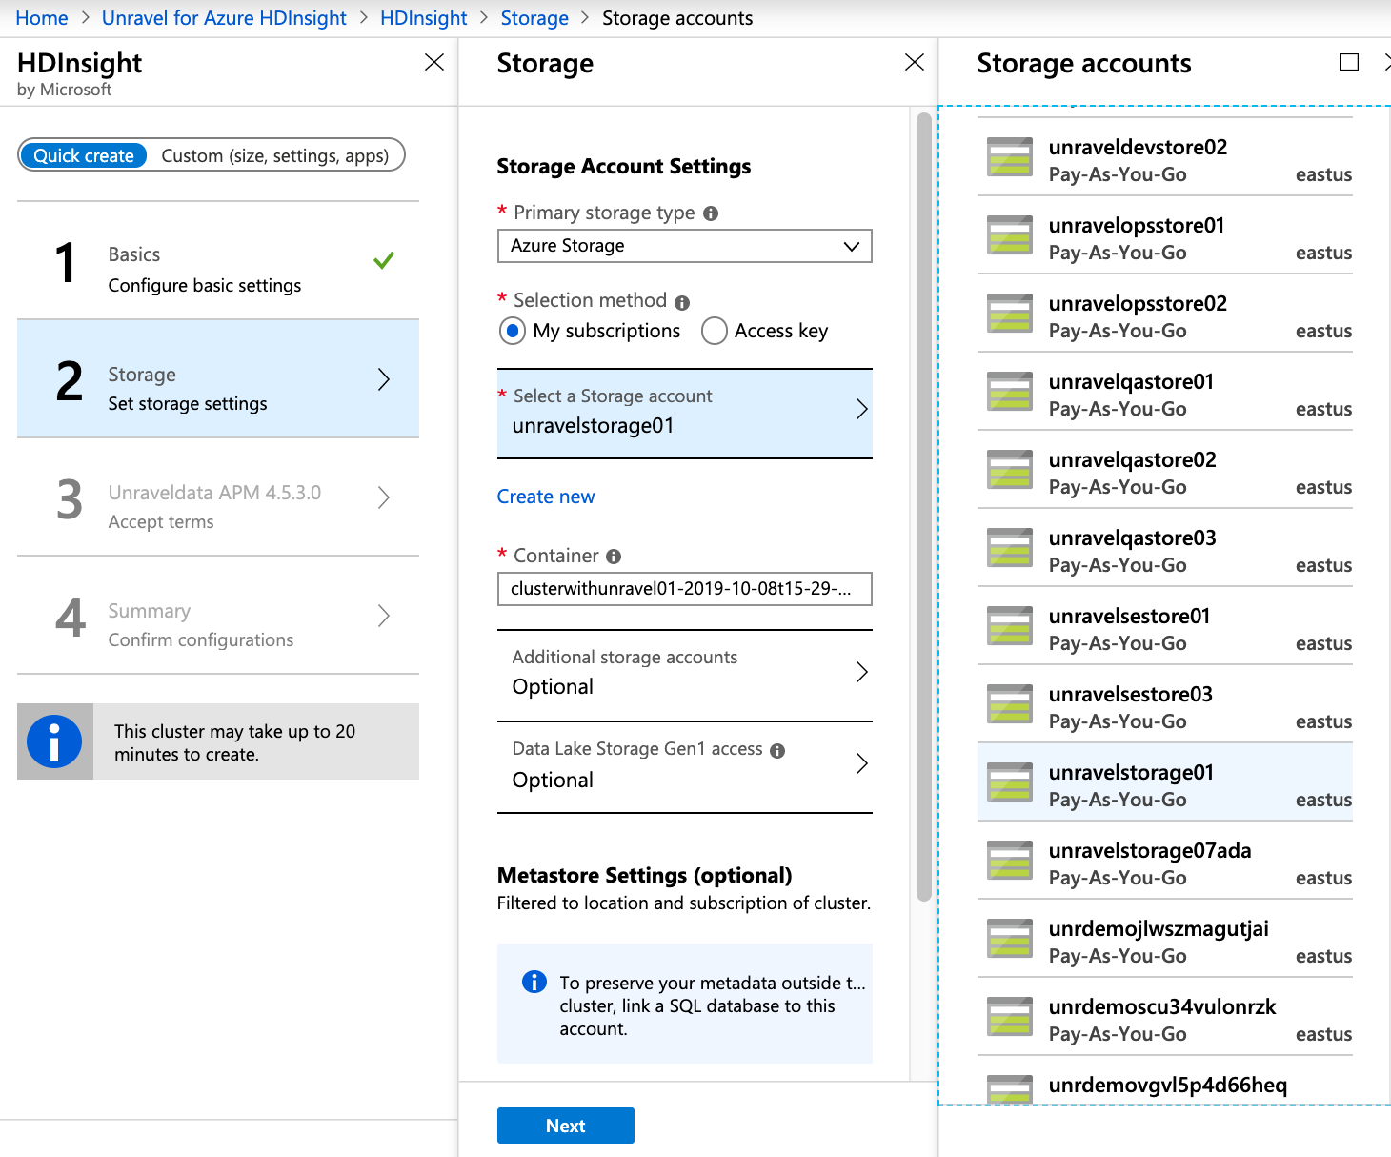Close the HDInsight blade
This screenshot has height=1157, width=1391.
[434, 62]
